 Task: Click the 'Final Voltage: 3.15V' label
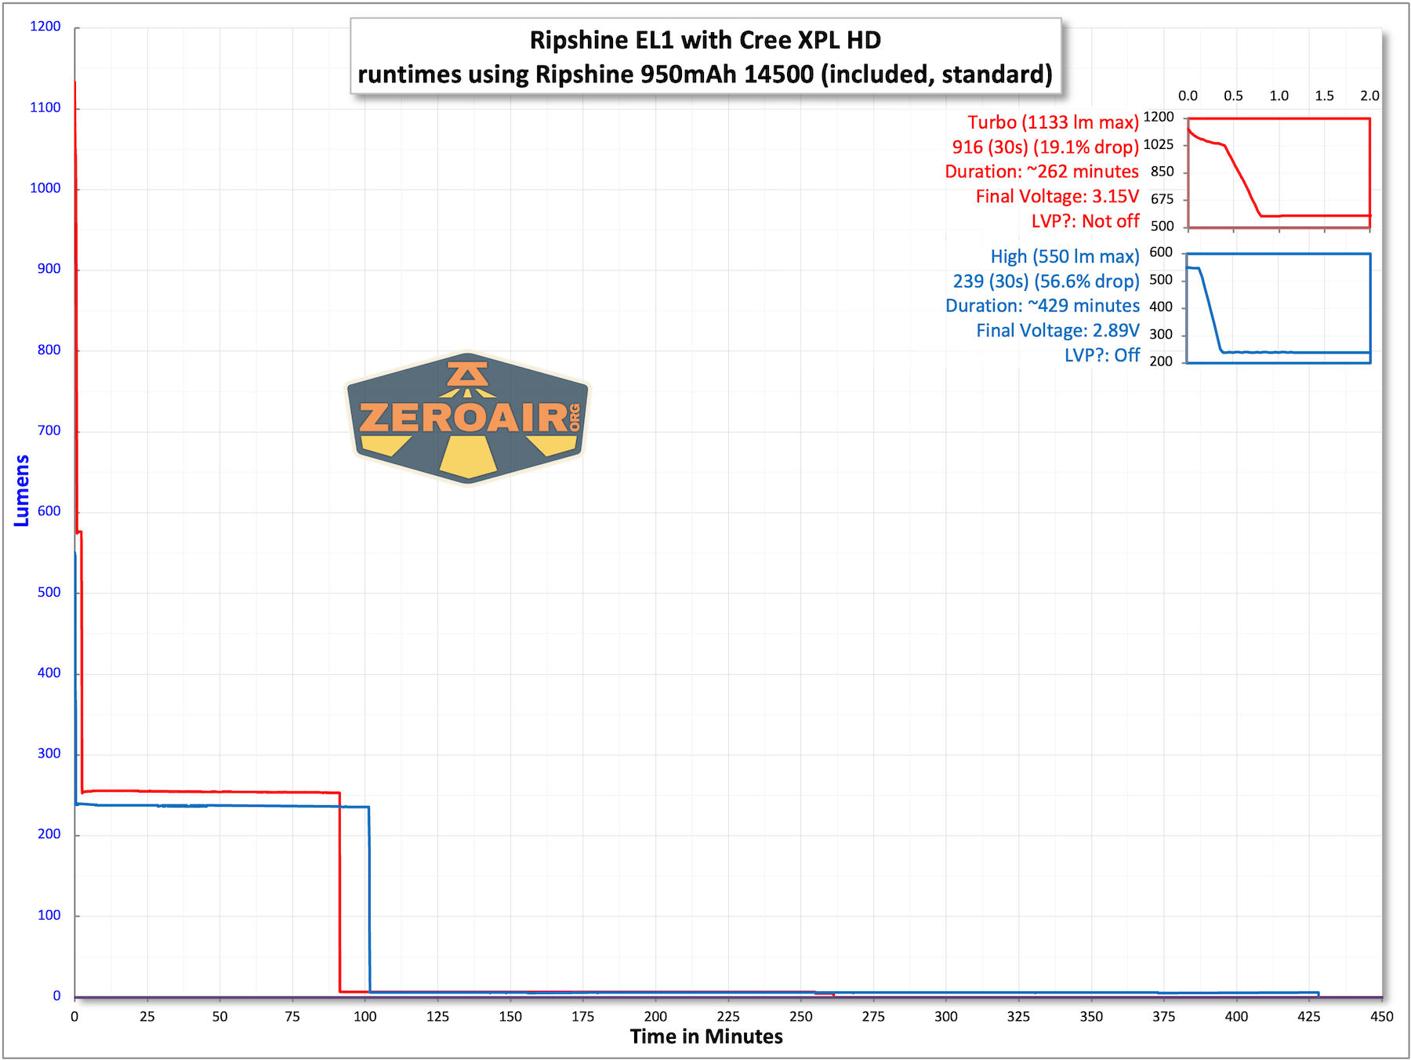point(1057,196)
